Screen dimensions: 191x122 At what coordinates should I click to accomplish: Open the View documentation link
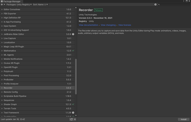click(x=88, y=25)
